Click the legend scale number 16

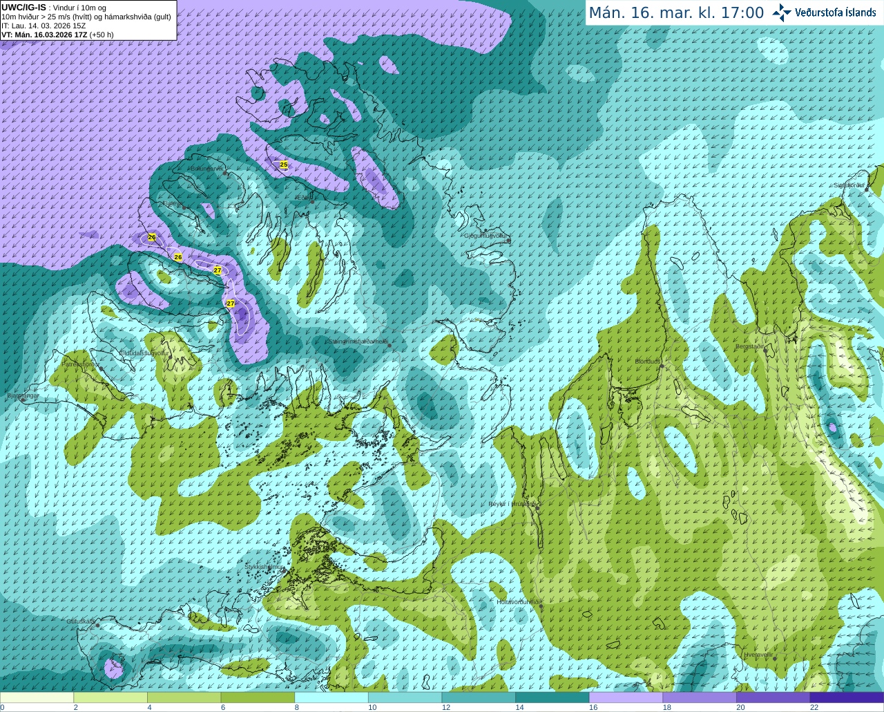[593, 707]
